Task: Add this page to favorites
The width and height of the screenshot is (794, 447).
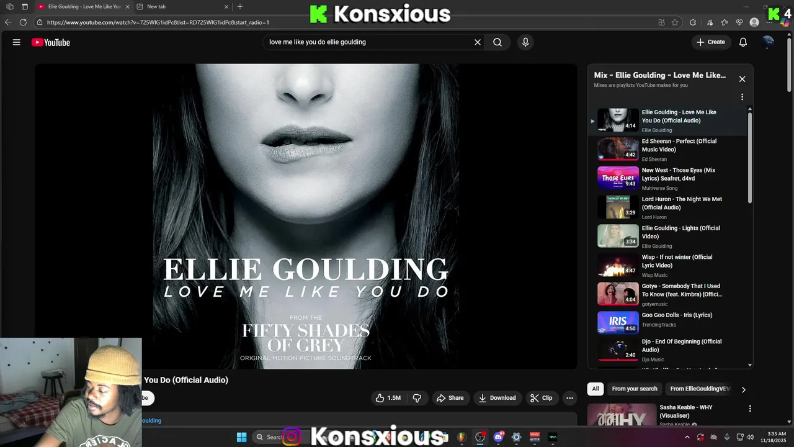Action: click(x=676, y=22)
